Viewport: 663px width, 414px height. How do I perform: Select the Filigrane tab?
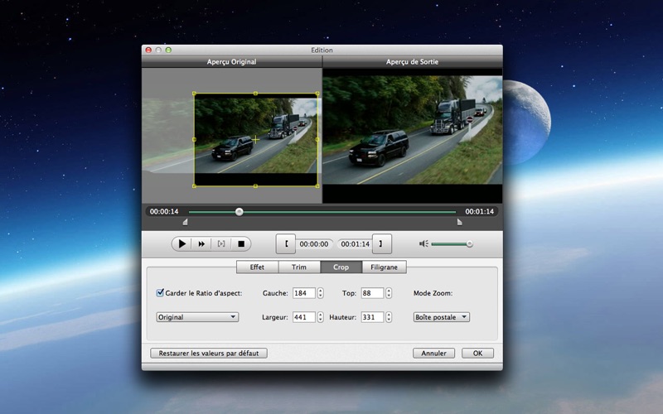[x=383, y=267]
